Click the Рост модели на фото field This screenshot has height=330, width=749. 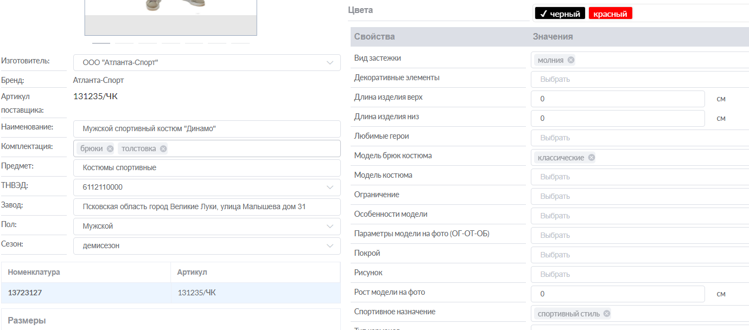[618, 294]
